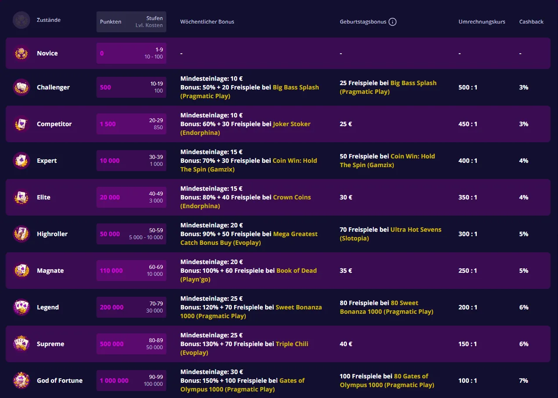Click the 30 € birthday bonus for Elite
This screenshot has width=558, height=398.
(x=346, y=197)
